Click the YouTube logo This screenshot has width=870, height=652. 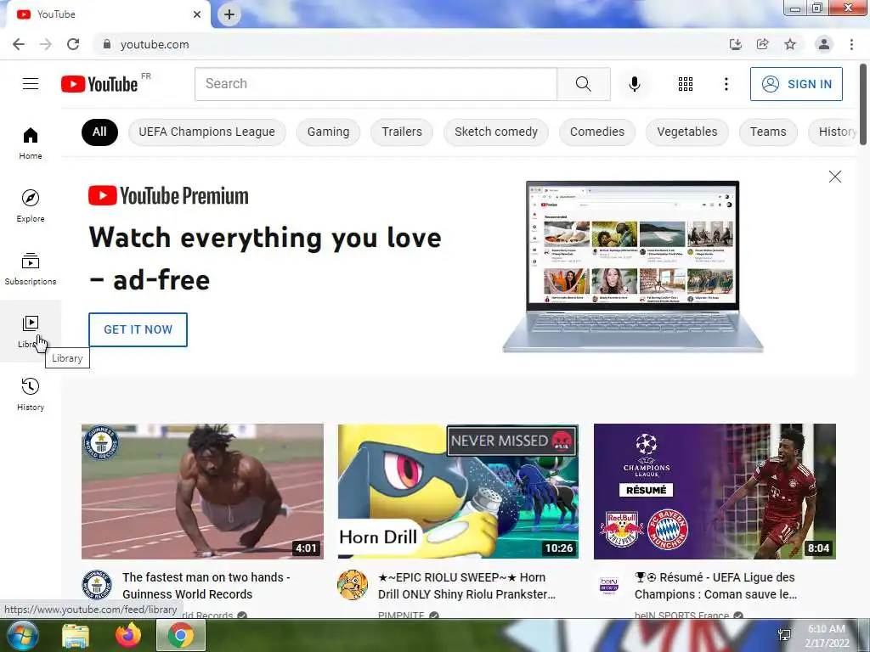(x=99, y=84)
